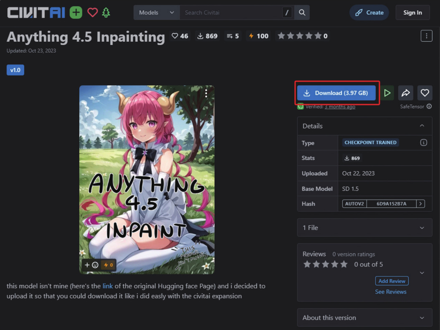Screen dimensions: 440x330
Task: Click the Oct 22, 2023 upload date
Action: tap(358, 174)
